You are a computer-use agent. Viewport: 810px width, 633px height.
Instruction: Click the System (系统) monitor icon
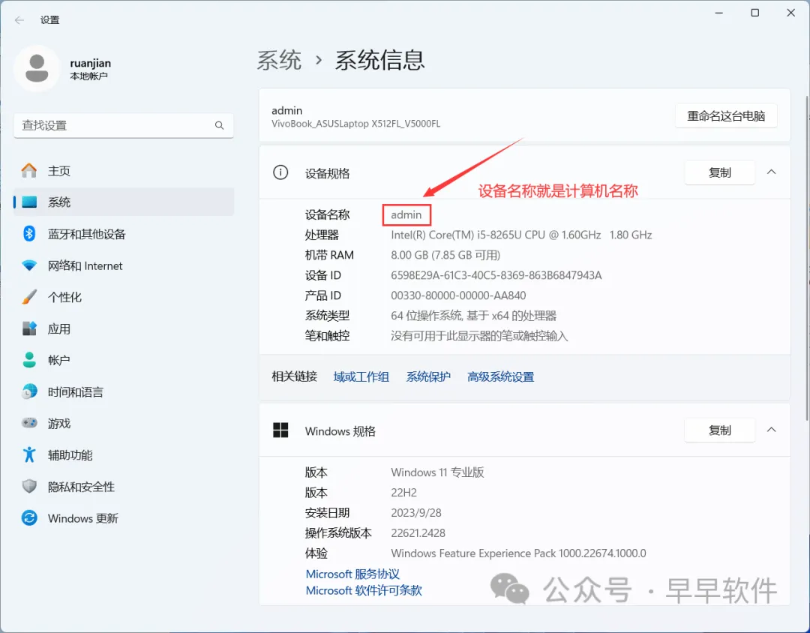(x=29, y=202)
